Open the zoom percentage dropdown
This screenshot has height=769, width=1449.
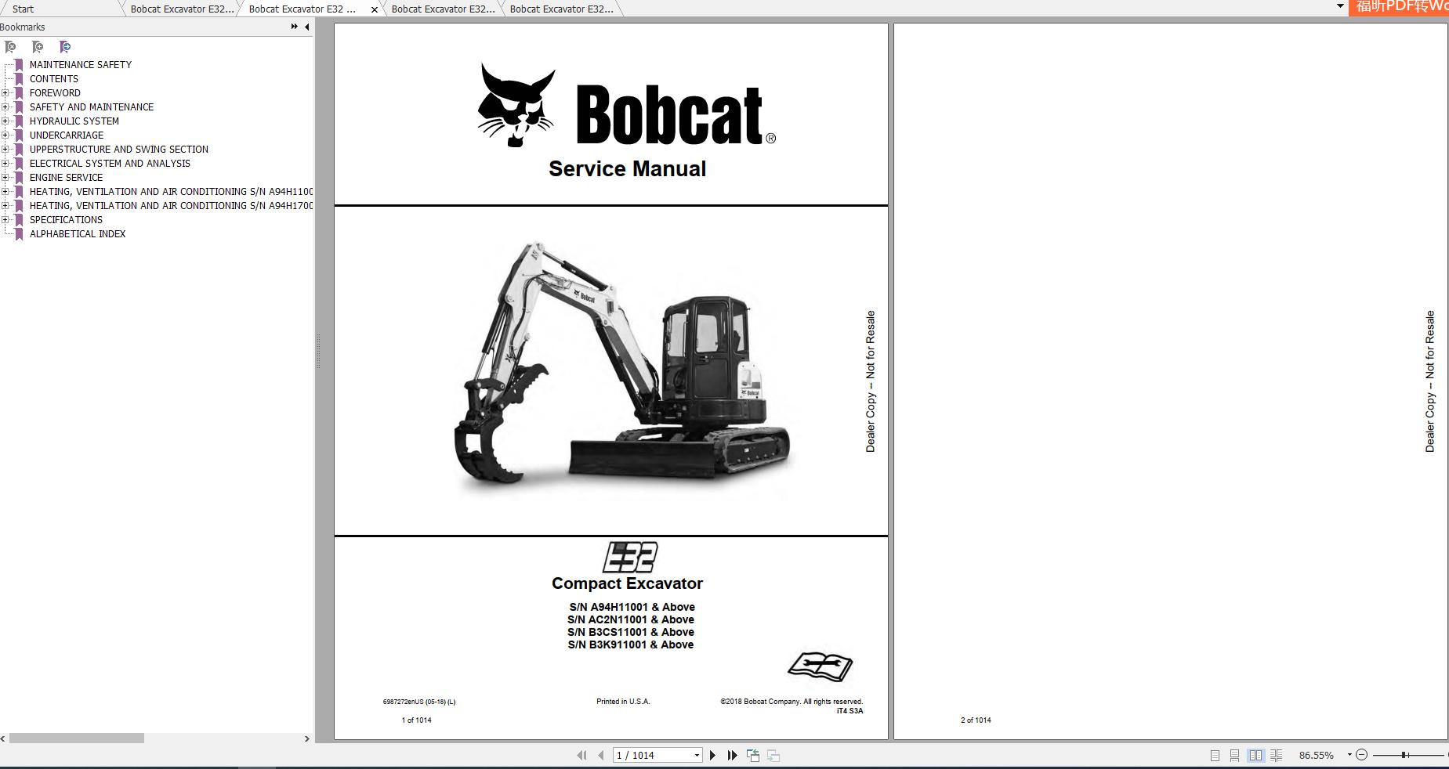pyautogui.click(x=1349, y=755)
